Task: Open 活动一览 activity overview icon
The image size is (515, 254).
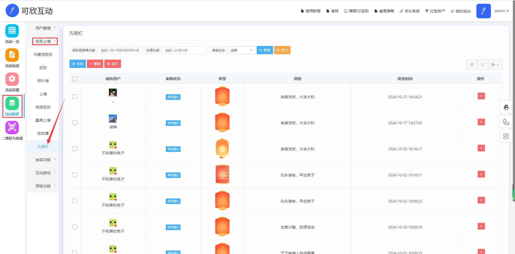Action: coord(12,31)
